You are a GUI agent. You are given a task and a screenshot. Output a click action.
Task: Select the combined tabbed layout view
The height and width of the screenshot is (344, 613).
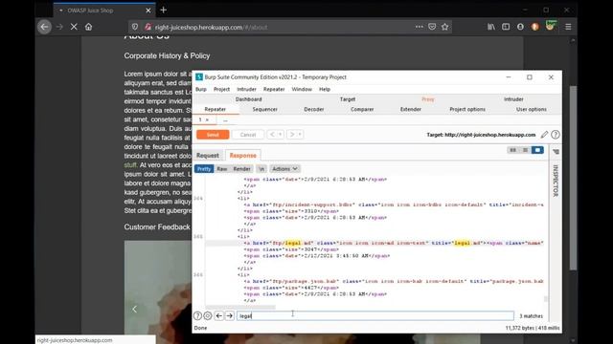pyautogui.click(x=537, y=150)
